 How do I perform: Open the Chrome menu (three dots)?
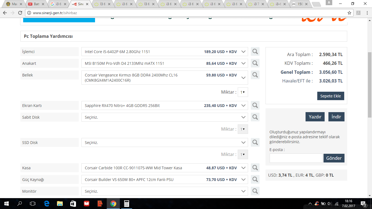(x=367, y=13)
